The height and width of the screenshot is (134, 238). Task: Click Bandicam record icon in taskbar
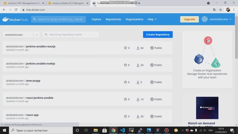click(167, 130)
